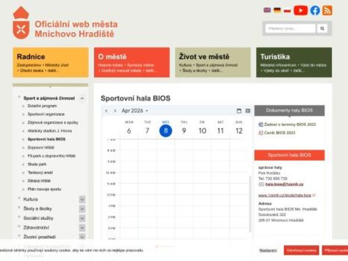Open cookie Nastavení settings link

[x=268, y=251]
